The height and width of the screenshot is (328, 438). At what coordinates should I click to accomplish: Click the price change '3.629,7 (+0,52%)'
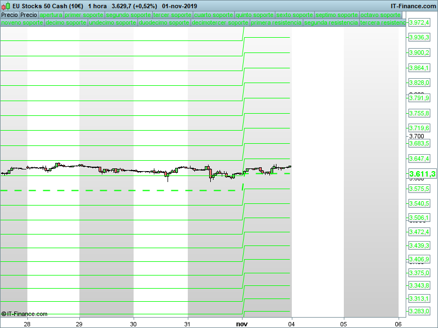click(134, 6)
